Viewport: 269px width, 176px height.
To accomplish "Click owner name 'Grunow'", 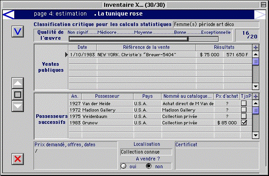I will click(x=90, y=123).
